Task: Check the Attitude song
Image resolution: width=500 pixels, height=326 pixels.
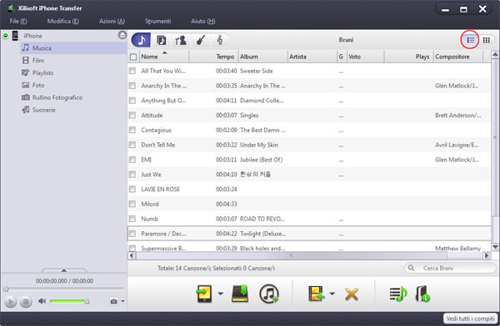Action: click(x=132, y=116)
